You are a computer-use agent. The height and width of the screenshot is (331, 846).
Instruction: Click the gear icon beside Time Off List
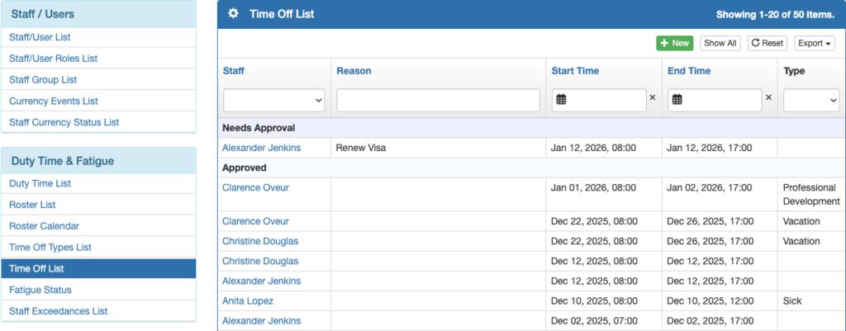(234, 14)
